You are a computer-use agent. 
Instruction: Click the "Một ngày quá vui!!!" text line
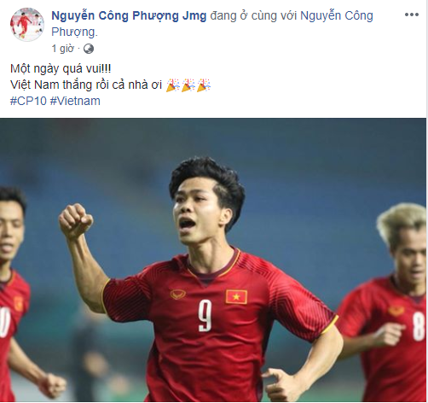(x=61, y=68)
